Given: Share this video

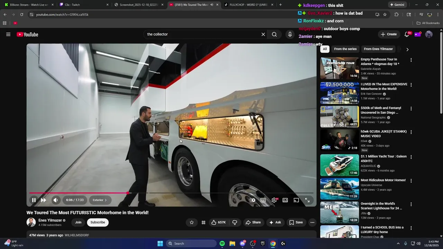Looking at the screenshot, I should point(253,222).
